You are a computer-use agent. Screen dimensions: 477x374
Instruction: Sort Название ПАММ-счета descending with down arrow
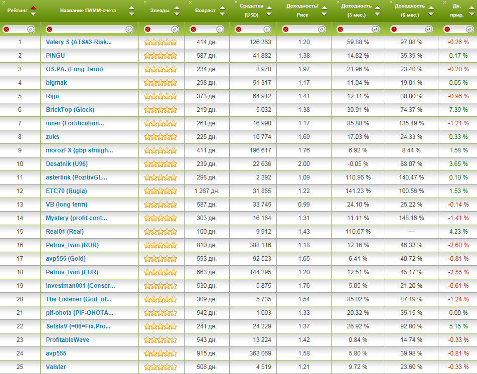(131, 14)
